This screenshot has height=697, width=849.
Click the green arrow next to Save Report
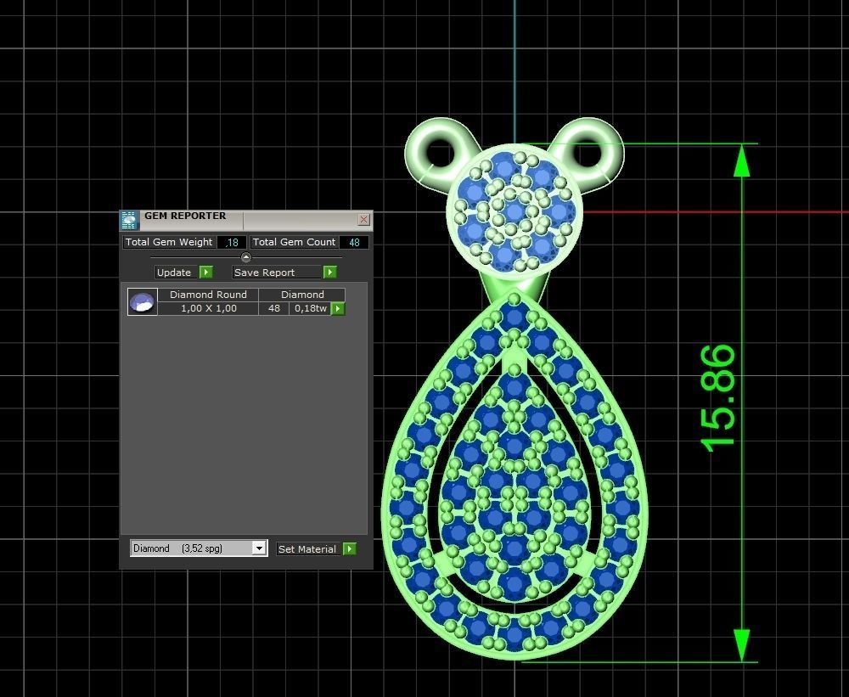tap(329, 273)
